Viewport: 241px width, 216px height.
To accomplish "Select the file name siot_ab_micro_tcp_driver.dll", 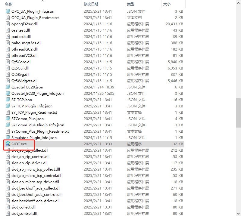I will 35,182.
